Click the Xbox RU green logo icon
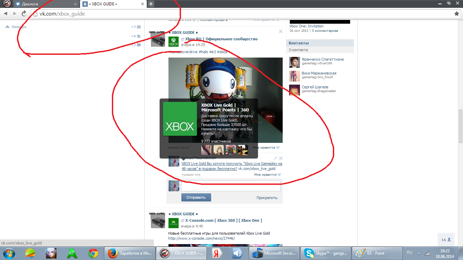Image resolution: width=463 pixels, height=260 pixels. tap(174, 42)
